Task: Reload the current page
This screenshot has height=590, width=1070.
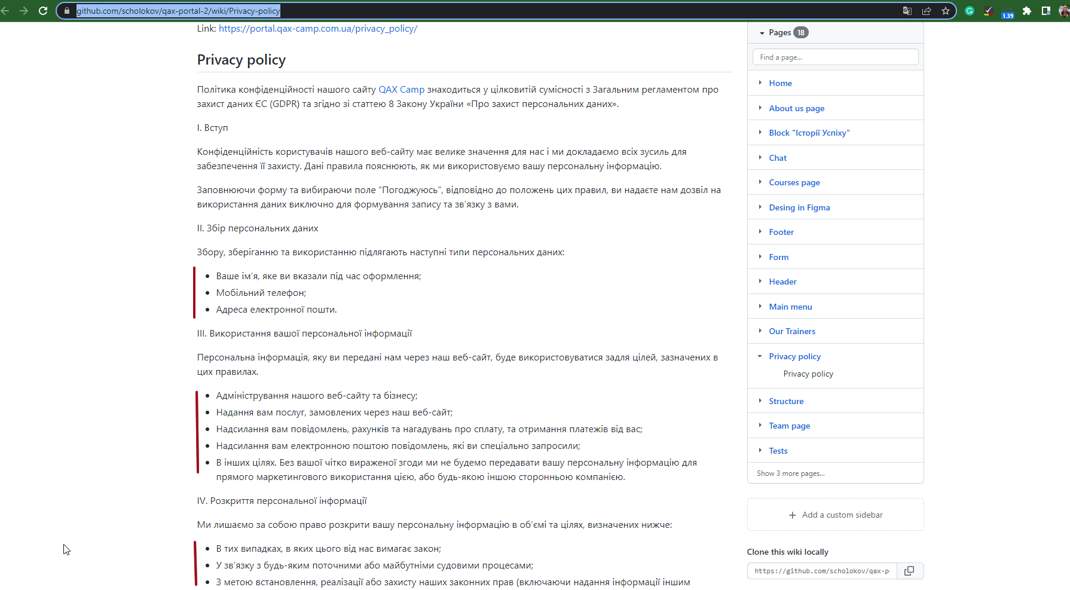Action: 42,10
